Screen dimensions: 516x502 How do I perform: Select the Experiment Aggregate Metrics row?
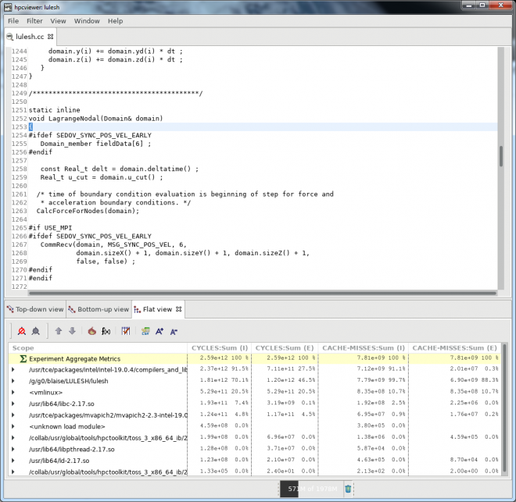(254, 358)
